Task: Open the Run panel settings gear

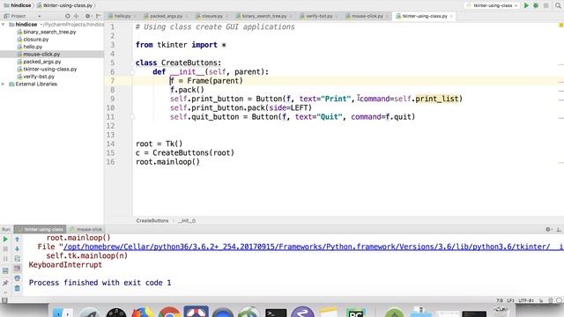Action: pyautogui.click(x=548, y=229)
